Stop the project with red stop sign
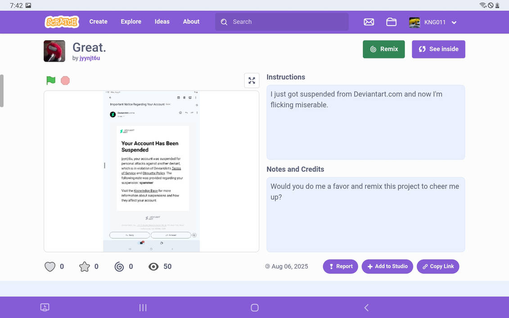This screenshot has height=318, width=509. pyautogui.click(x=65, y=81)
